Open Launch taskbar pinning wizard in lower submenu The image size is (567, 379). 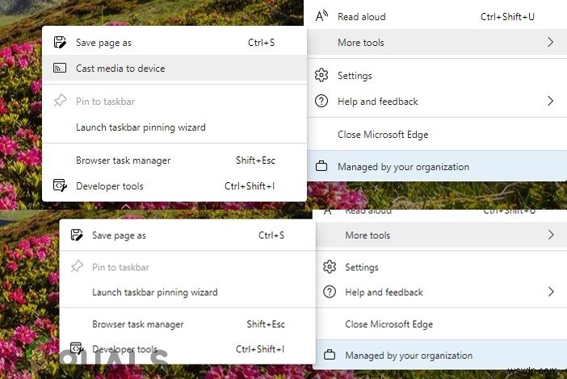click(155, 292)
